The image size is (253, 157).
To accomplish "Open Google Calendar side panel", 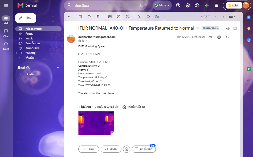I will (x=249, y=17).
